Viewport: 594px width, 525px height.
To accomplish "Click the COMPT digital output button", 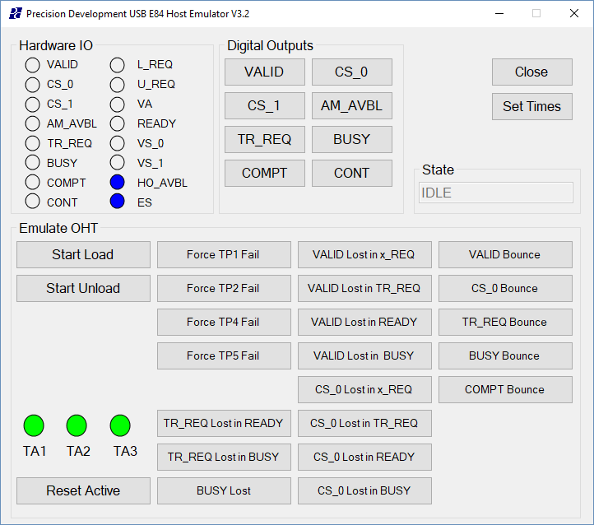I will tap(264, 173).
